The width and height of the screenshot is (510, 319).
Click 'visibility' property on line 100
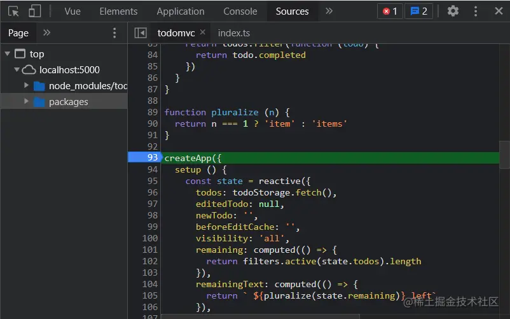coord(222,238)
